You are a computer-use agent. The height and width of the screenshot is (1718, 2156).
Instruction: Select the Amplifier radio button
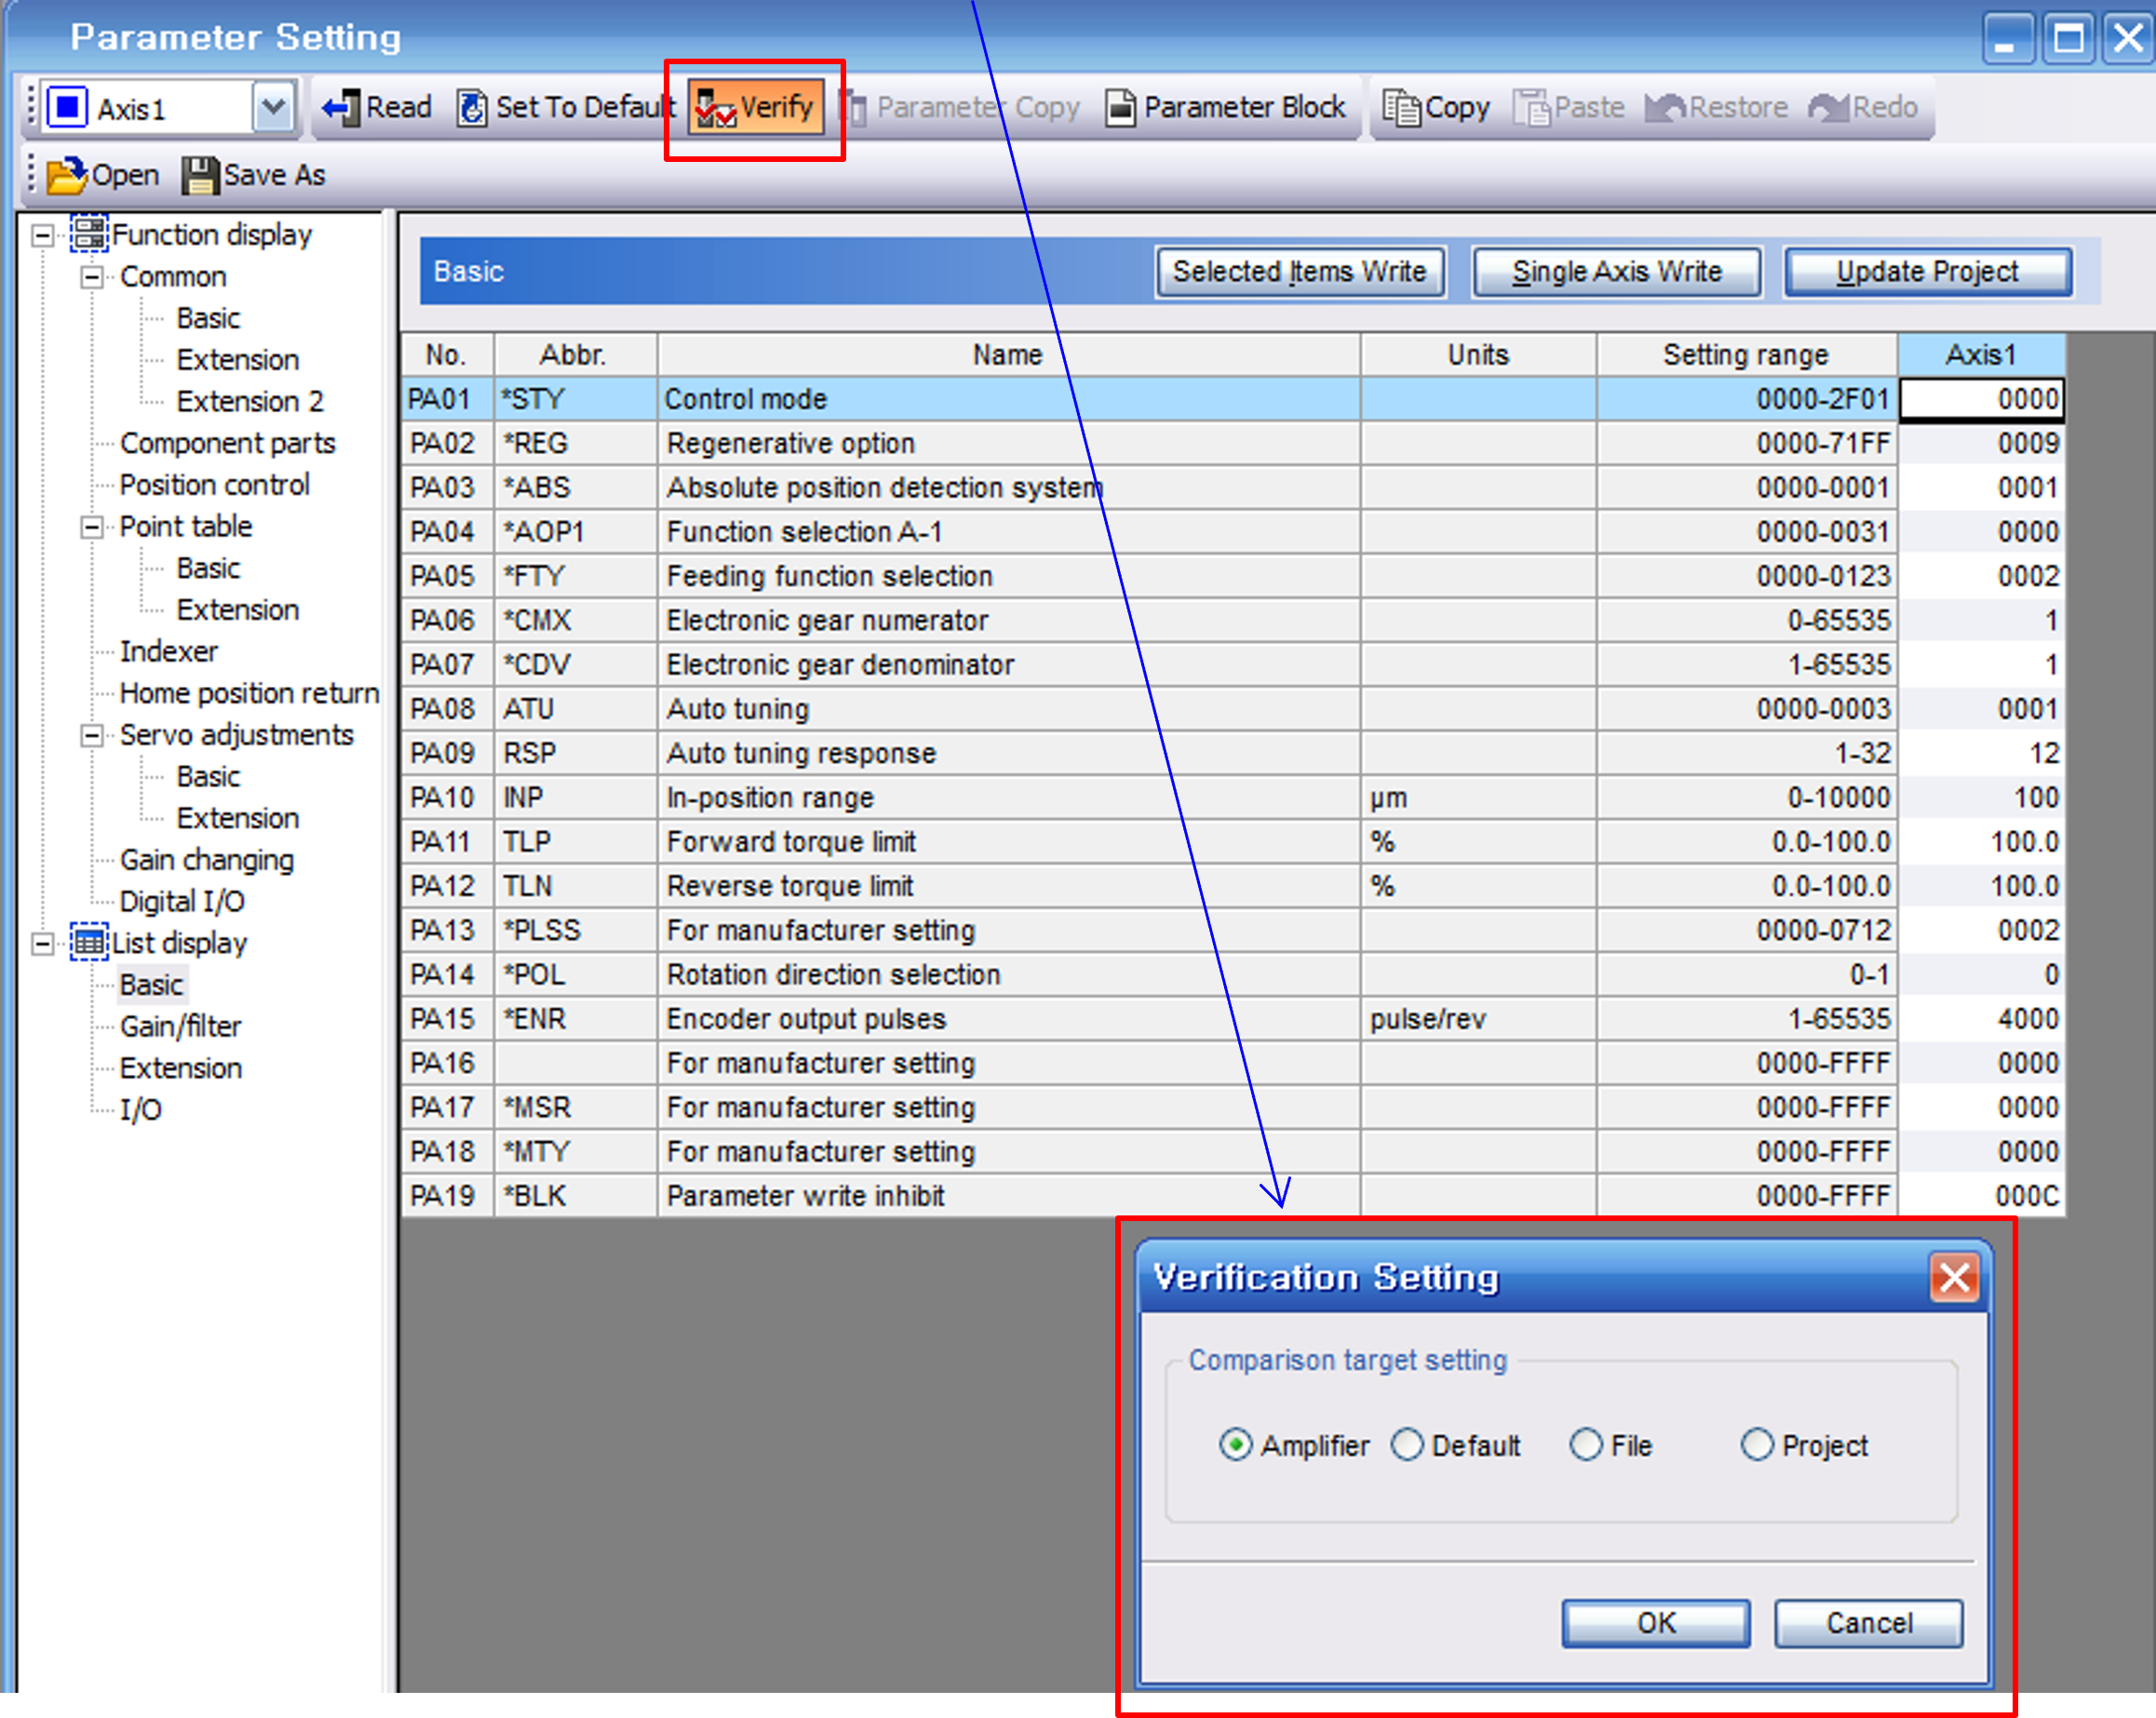pyautogui.click(x=1235, y=1445)
